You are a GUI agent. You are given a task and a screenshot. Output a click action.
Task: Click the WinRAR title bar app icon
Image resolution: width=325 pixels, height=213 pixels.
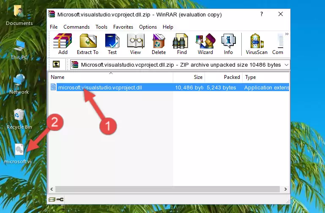52,14
